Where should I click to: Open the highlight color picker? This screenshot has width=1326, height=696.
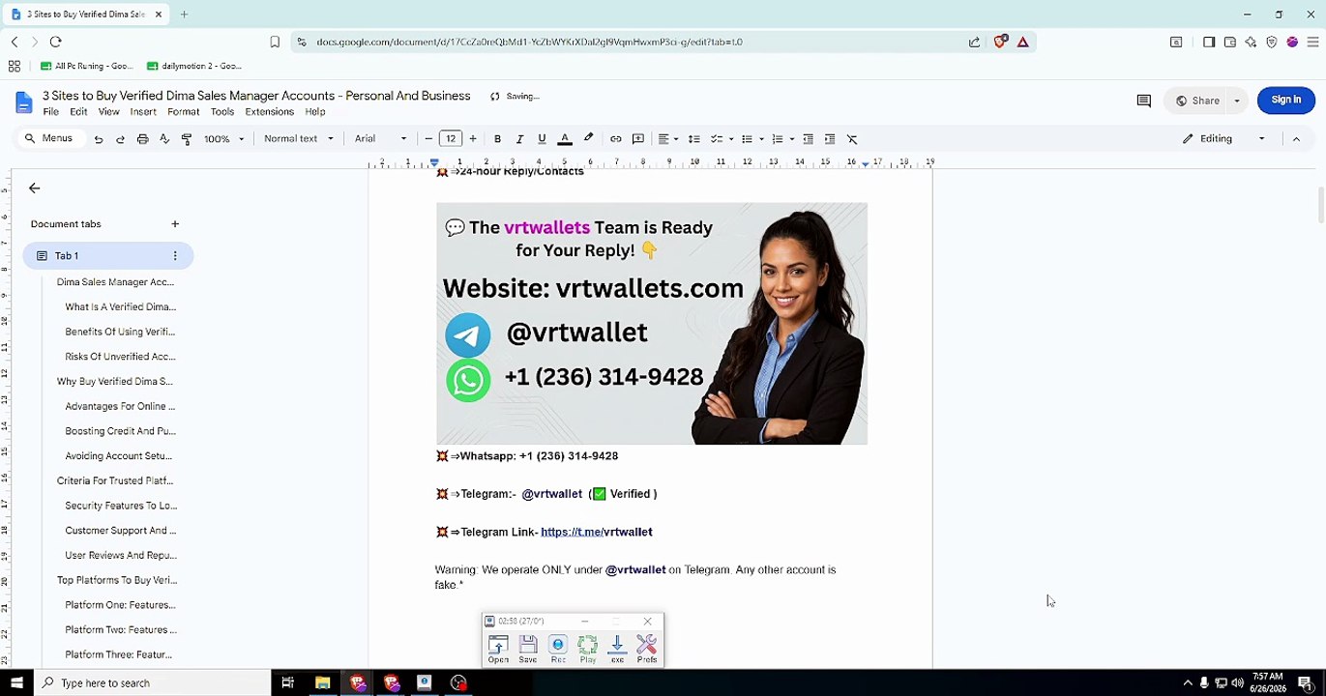coord(588,139)
